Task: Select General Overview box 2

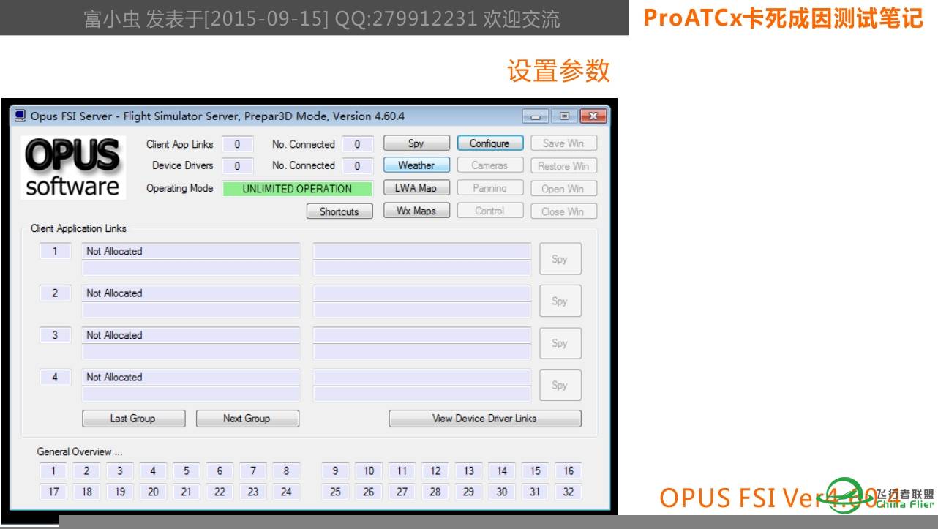Action: click(86, 471)
